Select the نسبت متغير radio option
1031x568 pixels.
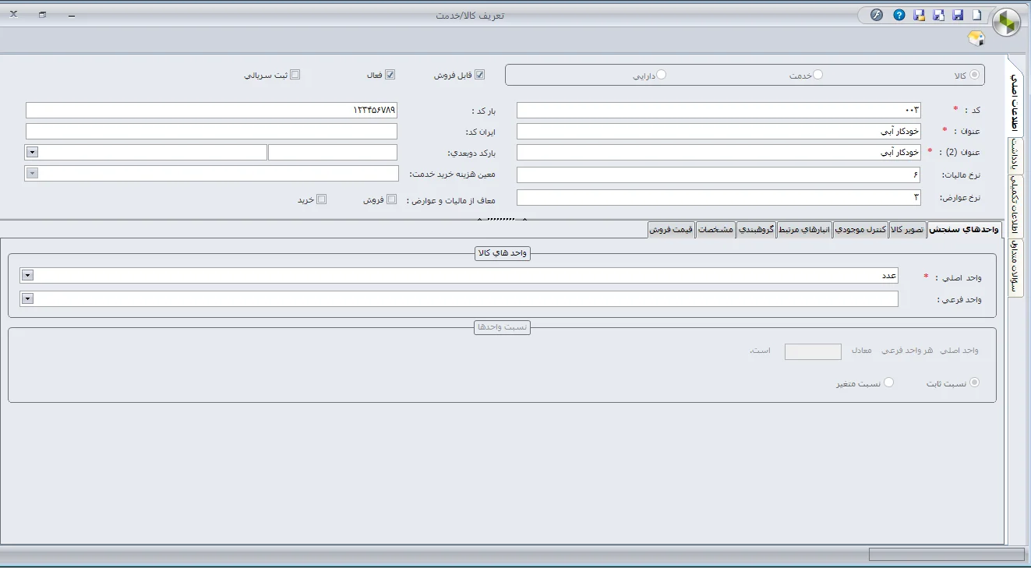888,383
